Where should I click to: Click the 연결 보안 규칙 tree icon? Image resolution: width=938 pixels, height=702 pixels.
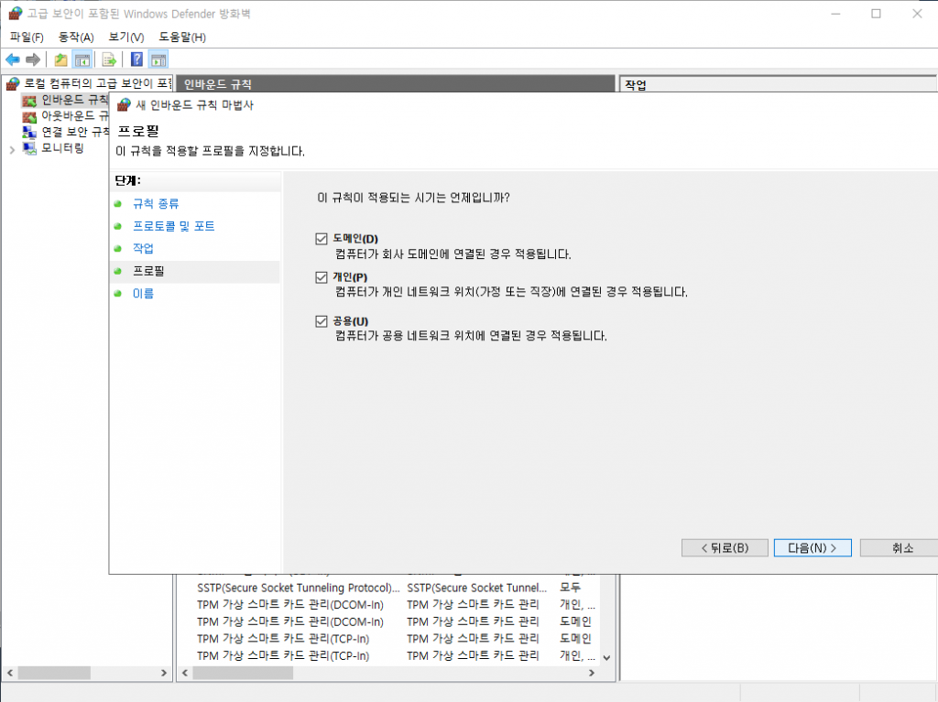pos(29,132)
